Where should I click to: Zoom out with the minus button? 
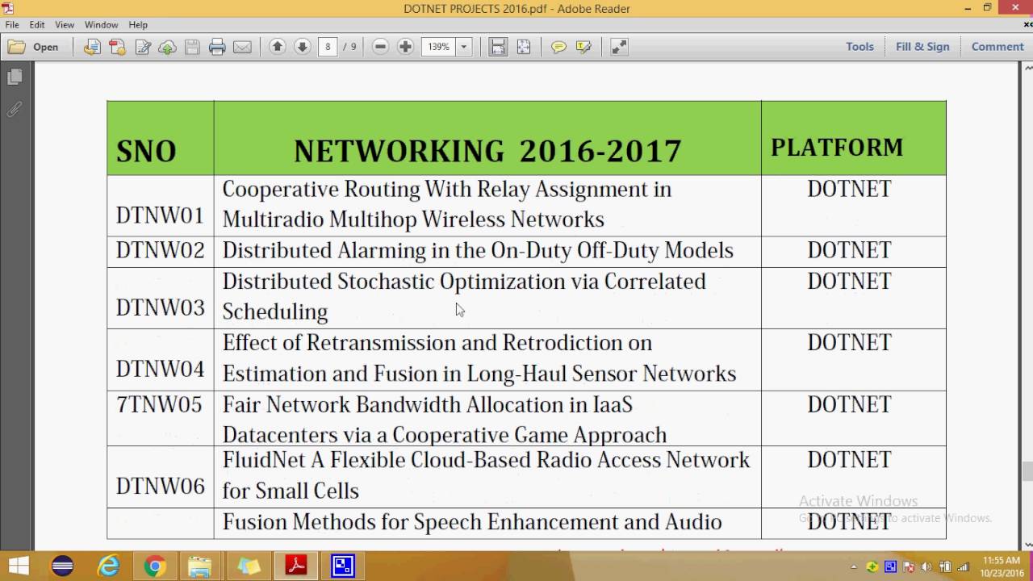coord(380,47)
